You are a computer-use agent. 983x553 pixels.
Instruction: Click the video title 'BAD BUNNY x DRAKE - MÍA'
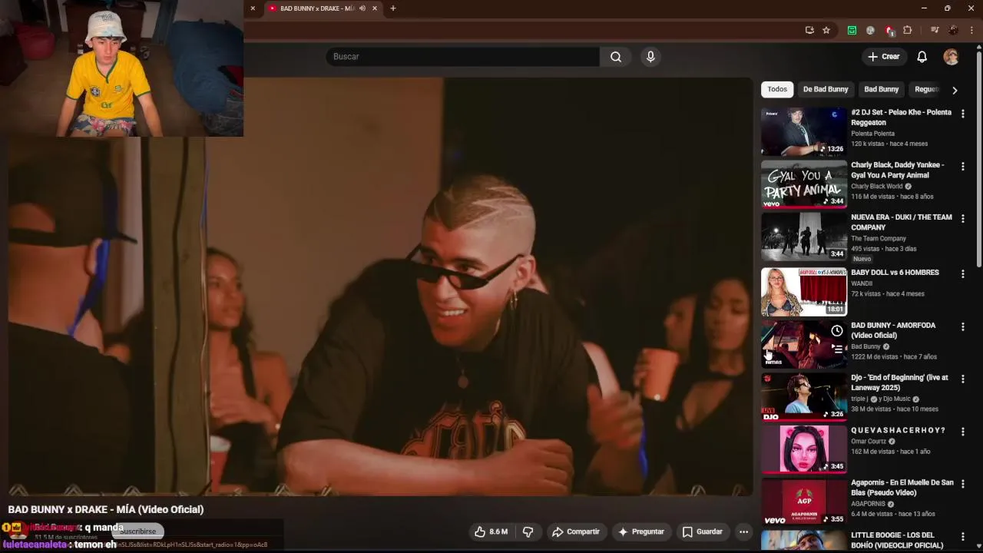click(106, 509)
